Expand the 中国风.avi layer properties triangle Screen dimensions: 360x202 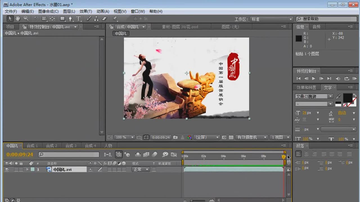[x=27, y=169]
